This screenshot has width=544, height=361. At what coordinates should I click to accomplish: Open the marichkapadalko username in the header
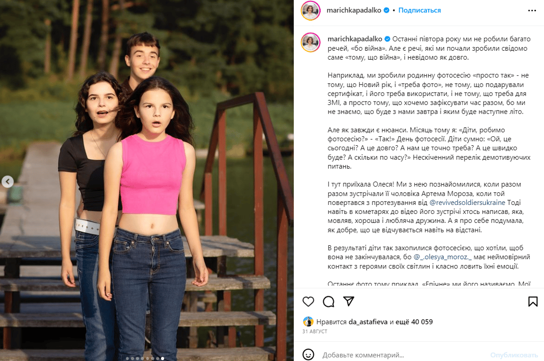[x=354, y=10]
